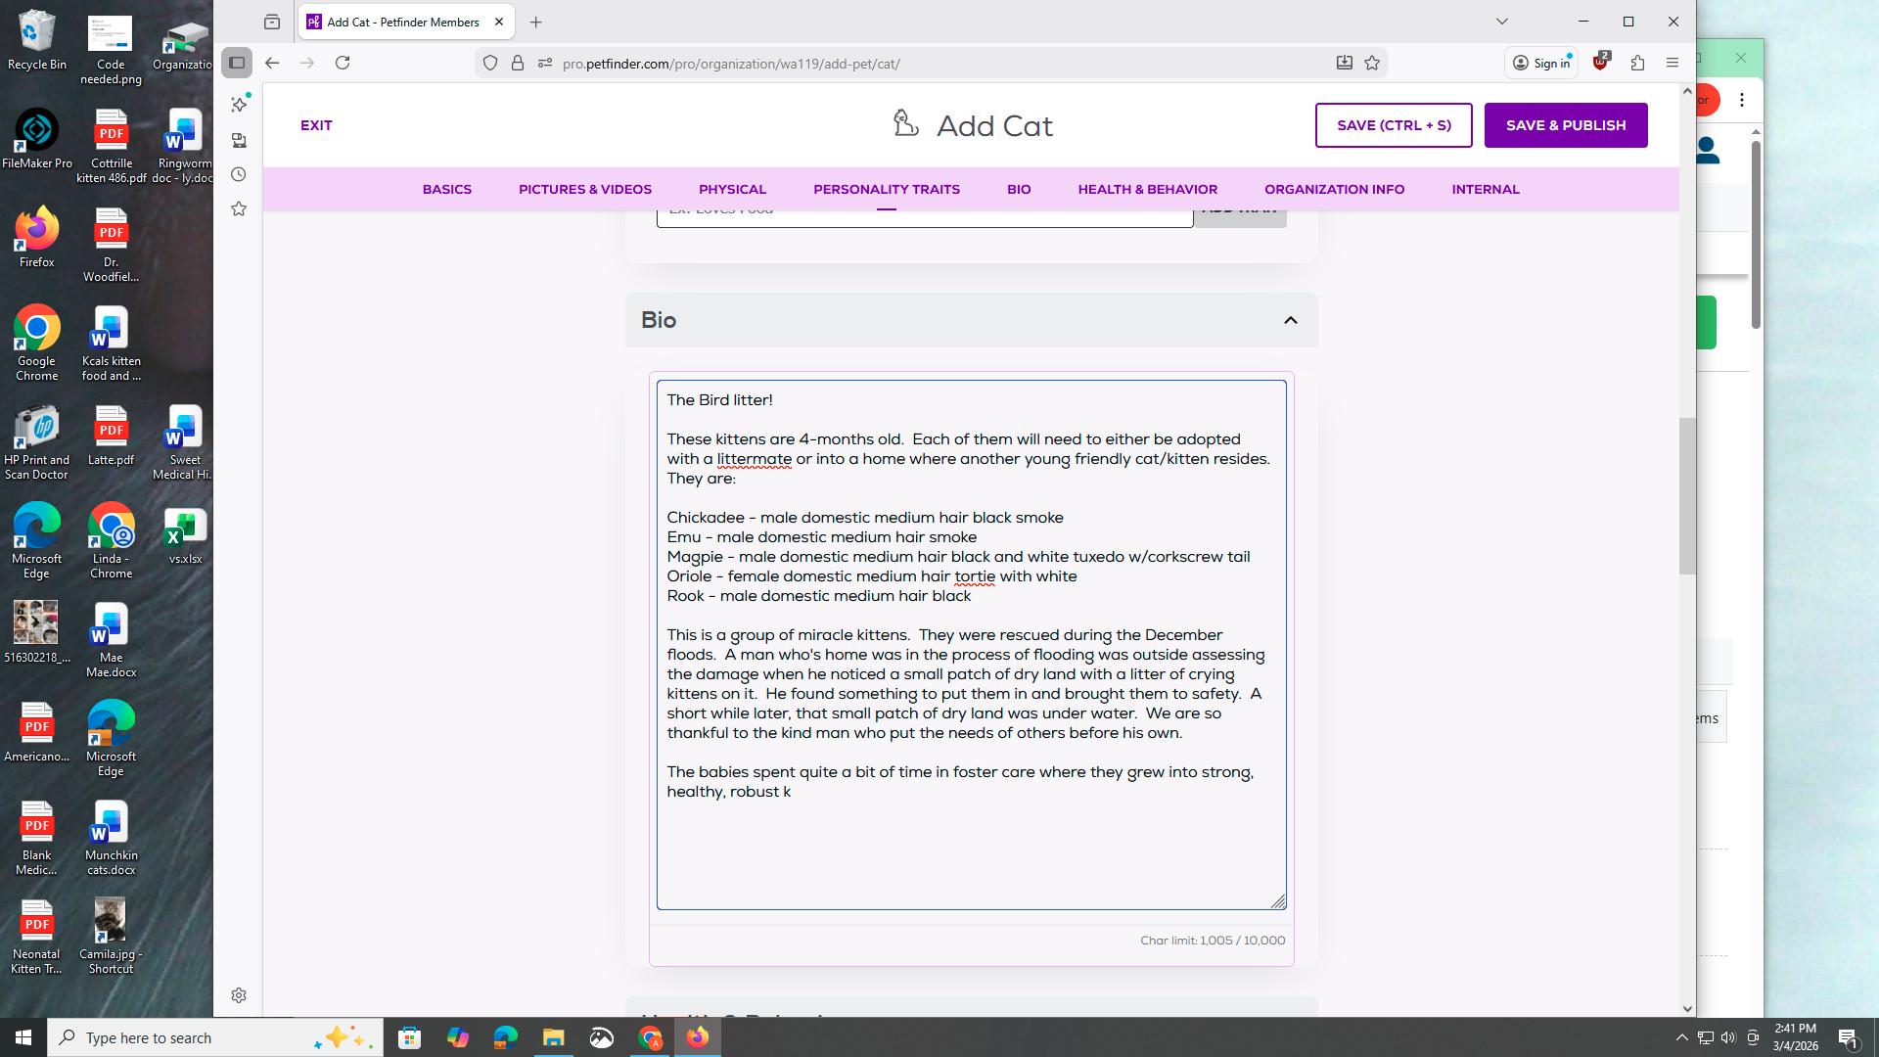Open the list all tabs dropdown
This screenshot has height=1057, width=1879.
coord(1501,22)
